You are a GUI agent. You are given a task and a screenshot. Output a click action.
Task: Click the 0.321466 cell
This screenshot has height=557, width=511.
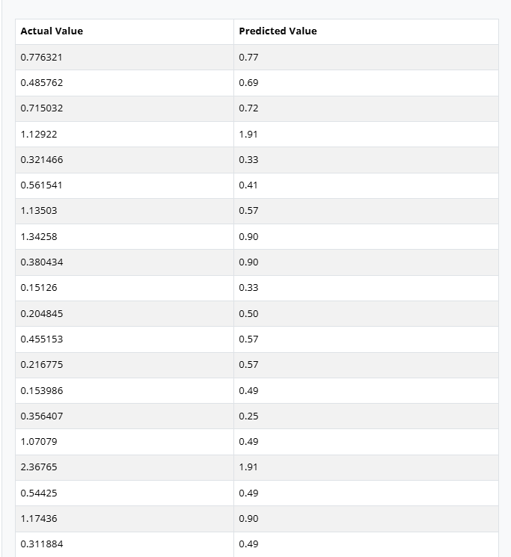[42, 160]
